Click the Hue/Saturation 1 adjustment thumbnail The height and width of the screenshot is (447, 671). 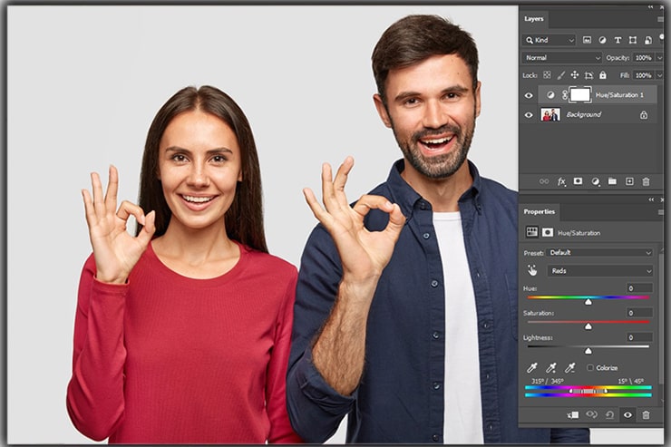(550, 95)
